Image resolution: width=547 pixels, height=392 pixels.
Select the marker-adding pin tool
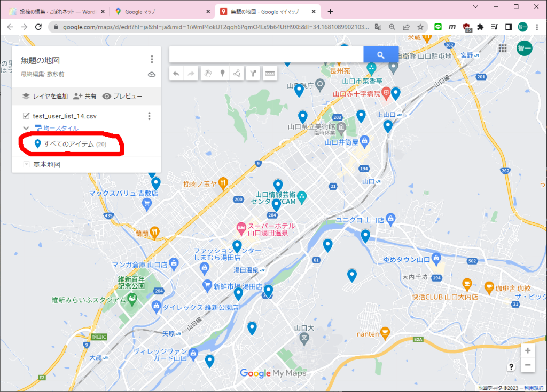223,73
